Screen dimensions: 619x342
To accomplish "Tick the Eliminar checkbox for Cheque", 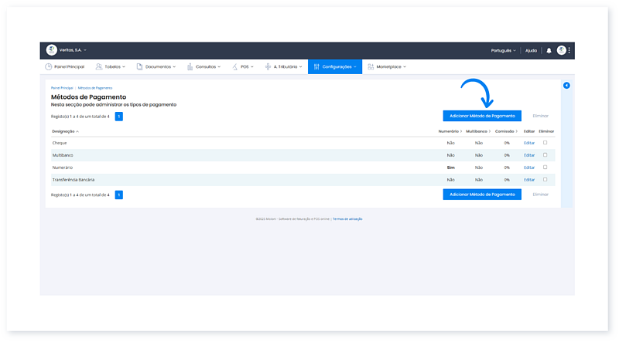I will pos(545,143).
